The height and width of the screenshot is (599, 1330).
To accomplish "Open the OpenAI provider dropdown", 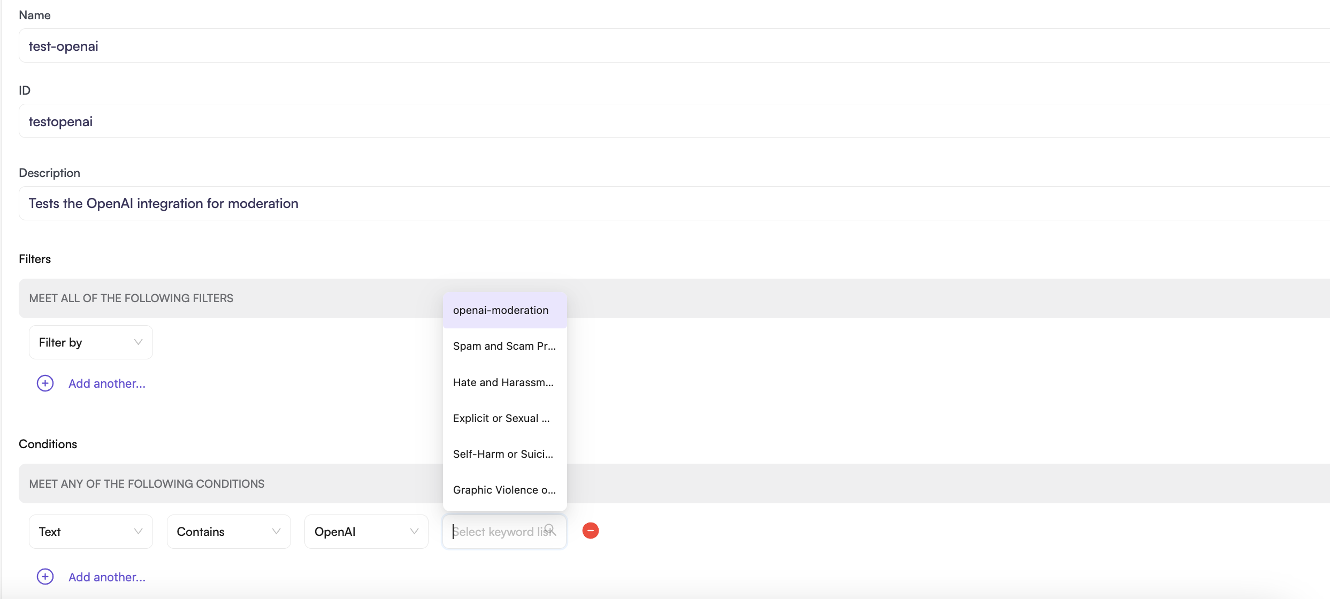I will 366,531.
